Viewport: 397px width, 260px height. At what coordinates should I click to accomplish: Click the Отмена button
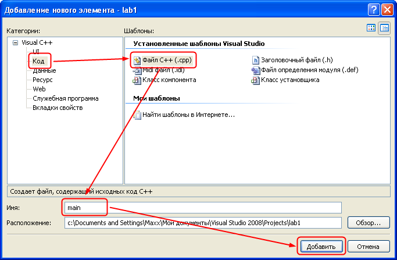[369, 246]
